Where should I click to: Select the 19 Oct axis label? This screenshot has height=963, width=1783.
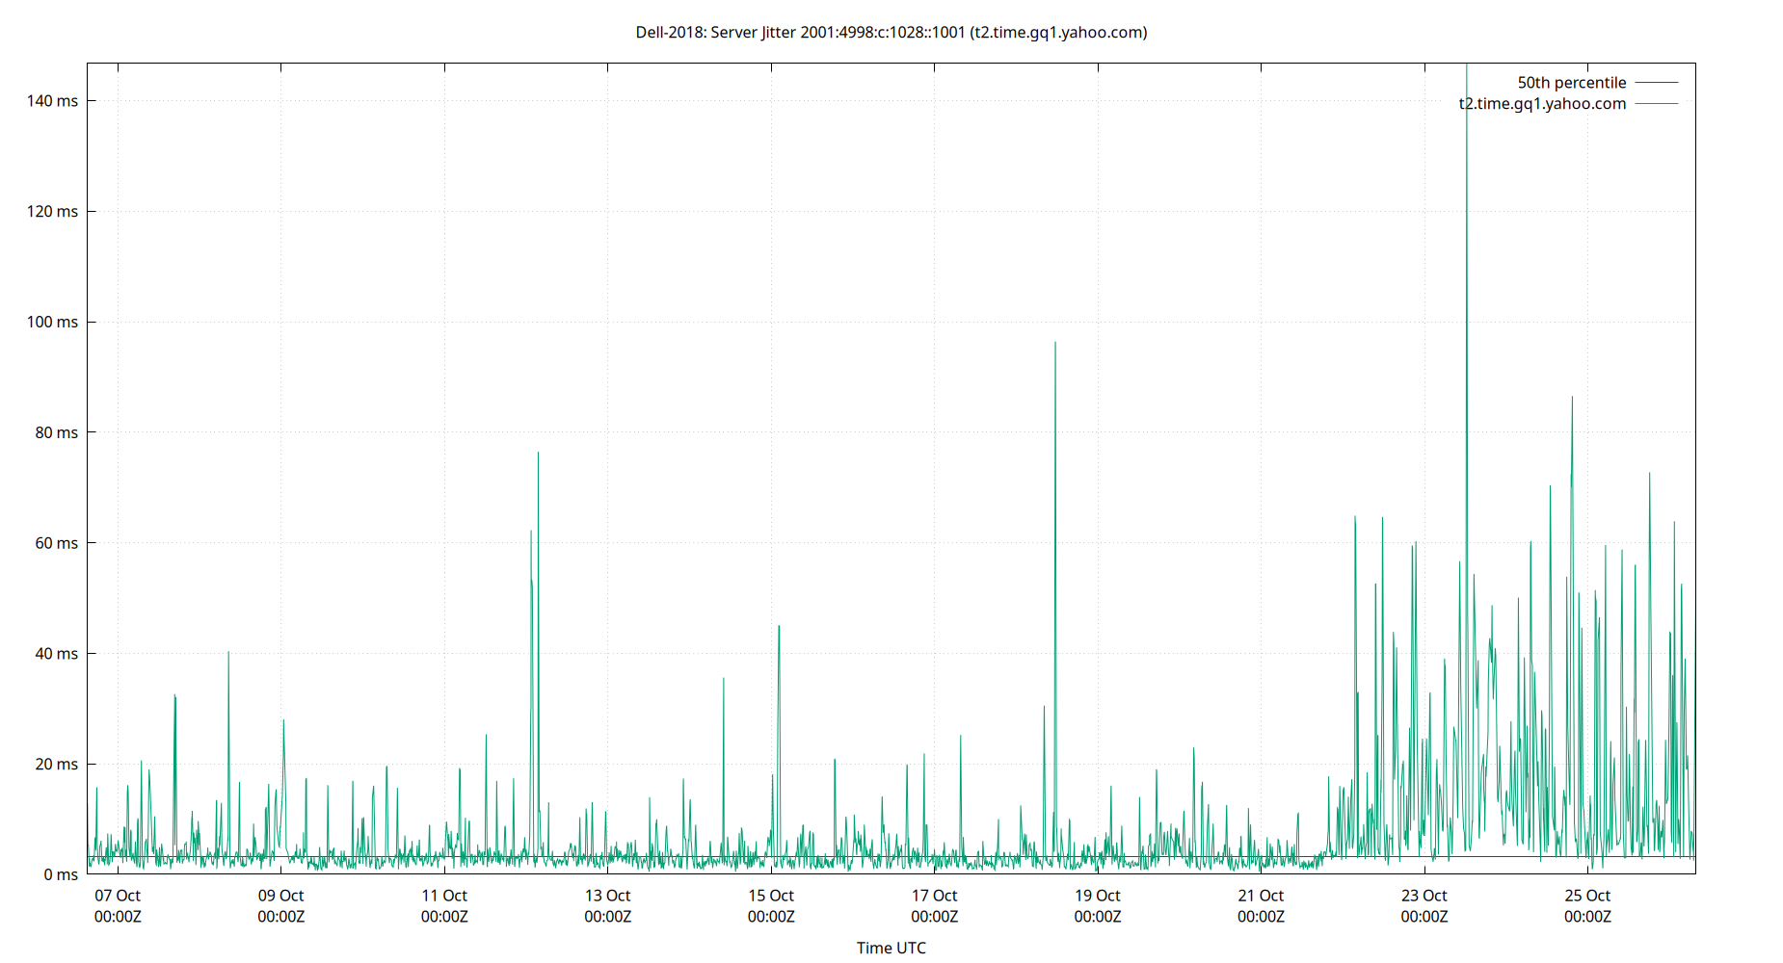[1099, 896]
